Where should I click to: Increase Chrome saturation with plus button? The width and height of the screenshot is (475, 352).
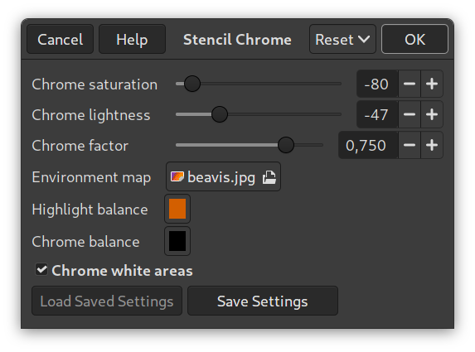pyautogui.click(x=432, y=84)
